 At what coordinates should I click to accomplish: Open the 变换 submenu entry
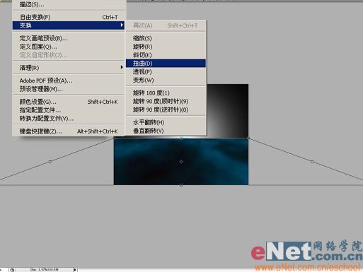(x=69, y=25)
